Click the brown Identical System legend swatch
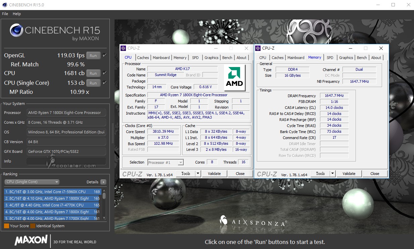The width and height of the screenshot is (414, 249). (x=33, y=226)
